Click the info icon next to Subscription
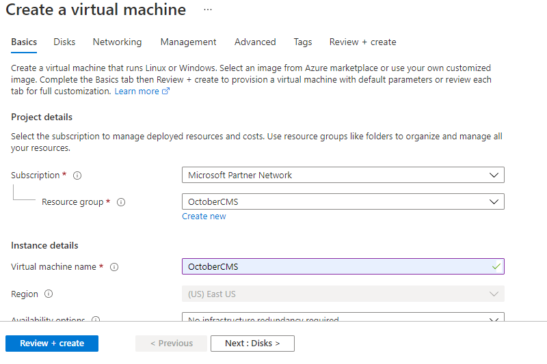 pos(77,176)
